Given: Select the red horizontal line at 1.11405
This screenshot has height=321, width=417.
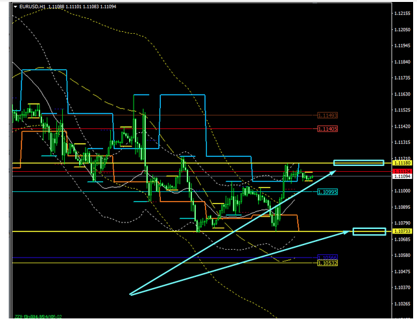Looking at the screenshot, I should 195,129.
